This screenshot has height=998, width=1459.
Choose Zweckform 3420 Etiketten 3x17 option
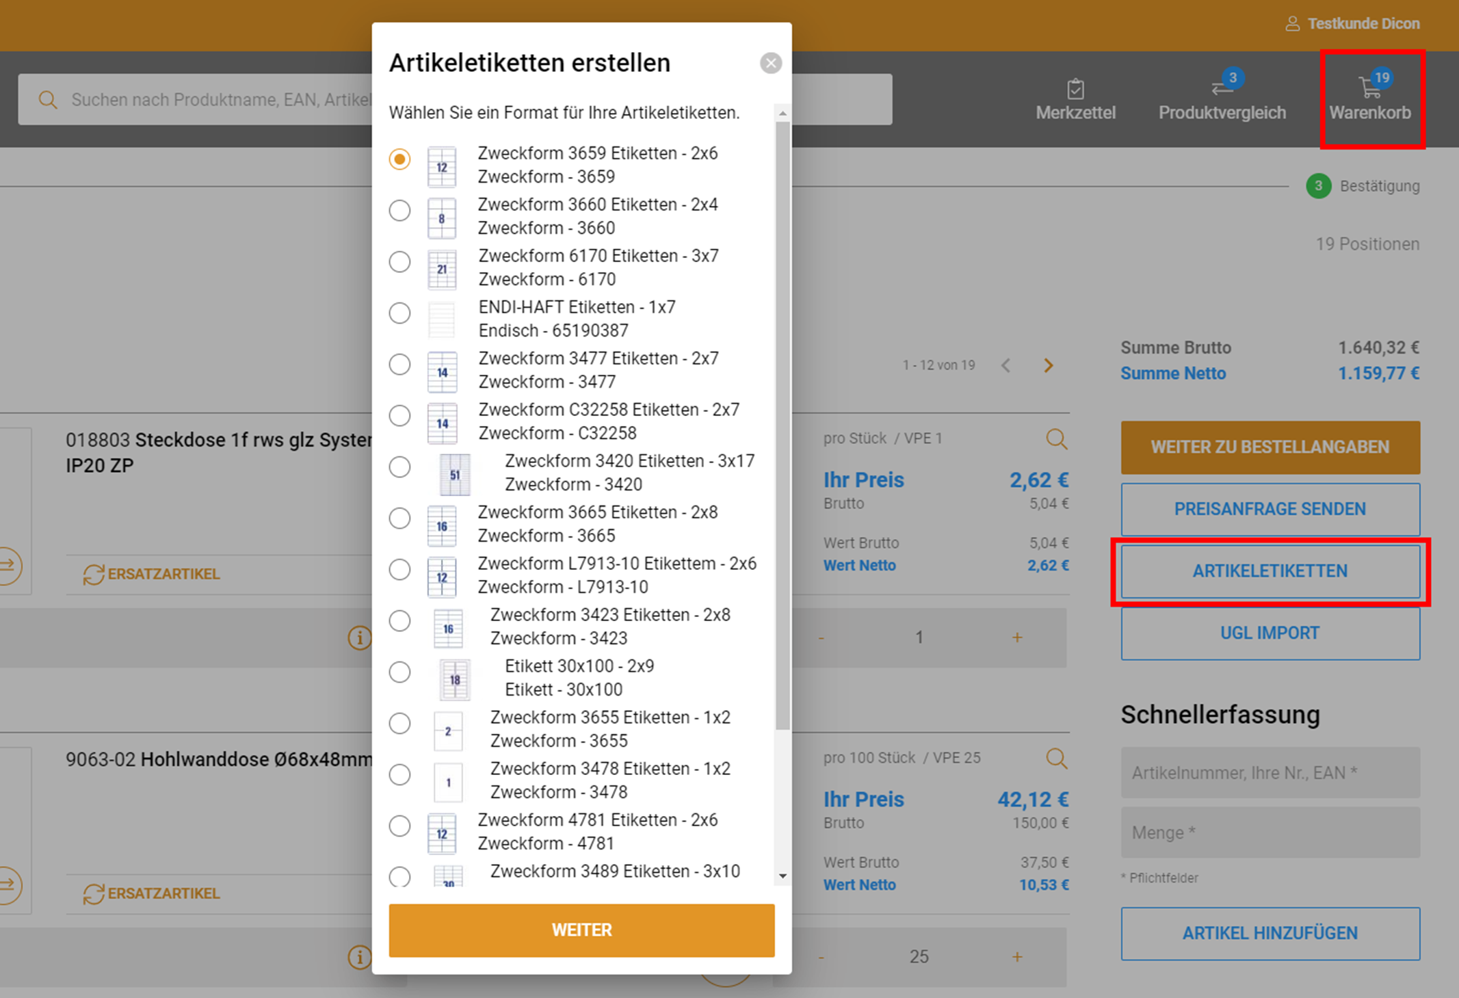point(400,467)
